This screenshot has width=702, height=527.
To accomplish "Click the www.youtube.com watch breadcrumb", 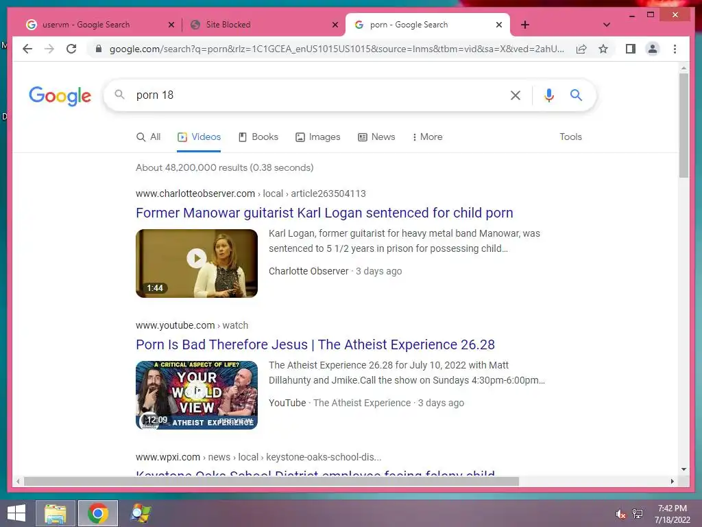I will click(192, 325).
